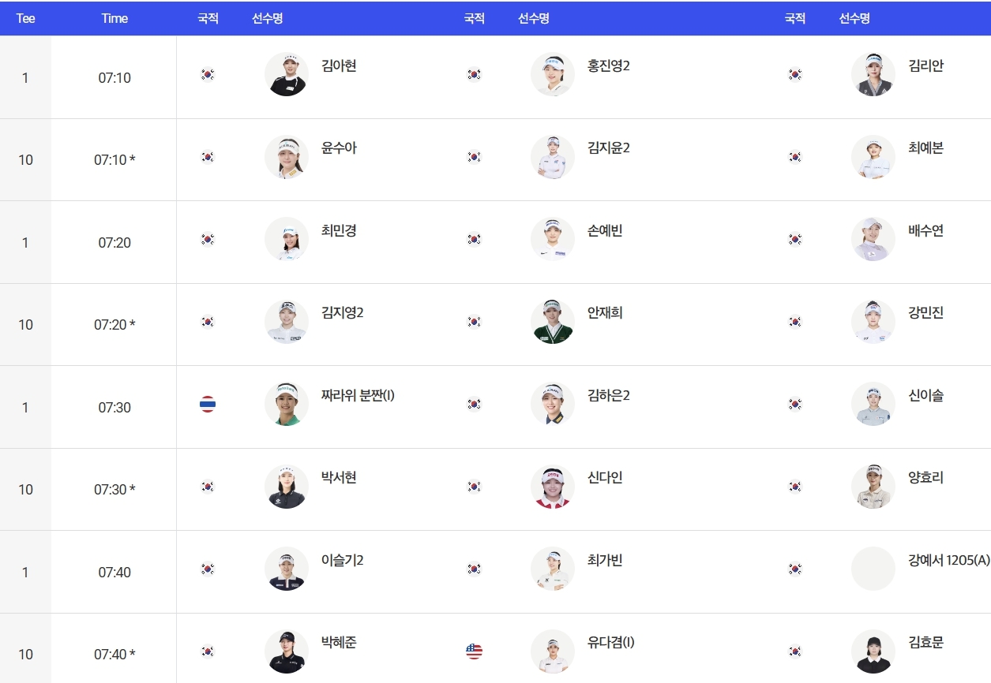The height and width of the screenshot is (683, 991).
Task: Click the blank avatar for 강예서 1205(A)
Action: (x=873, y=569)
